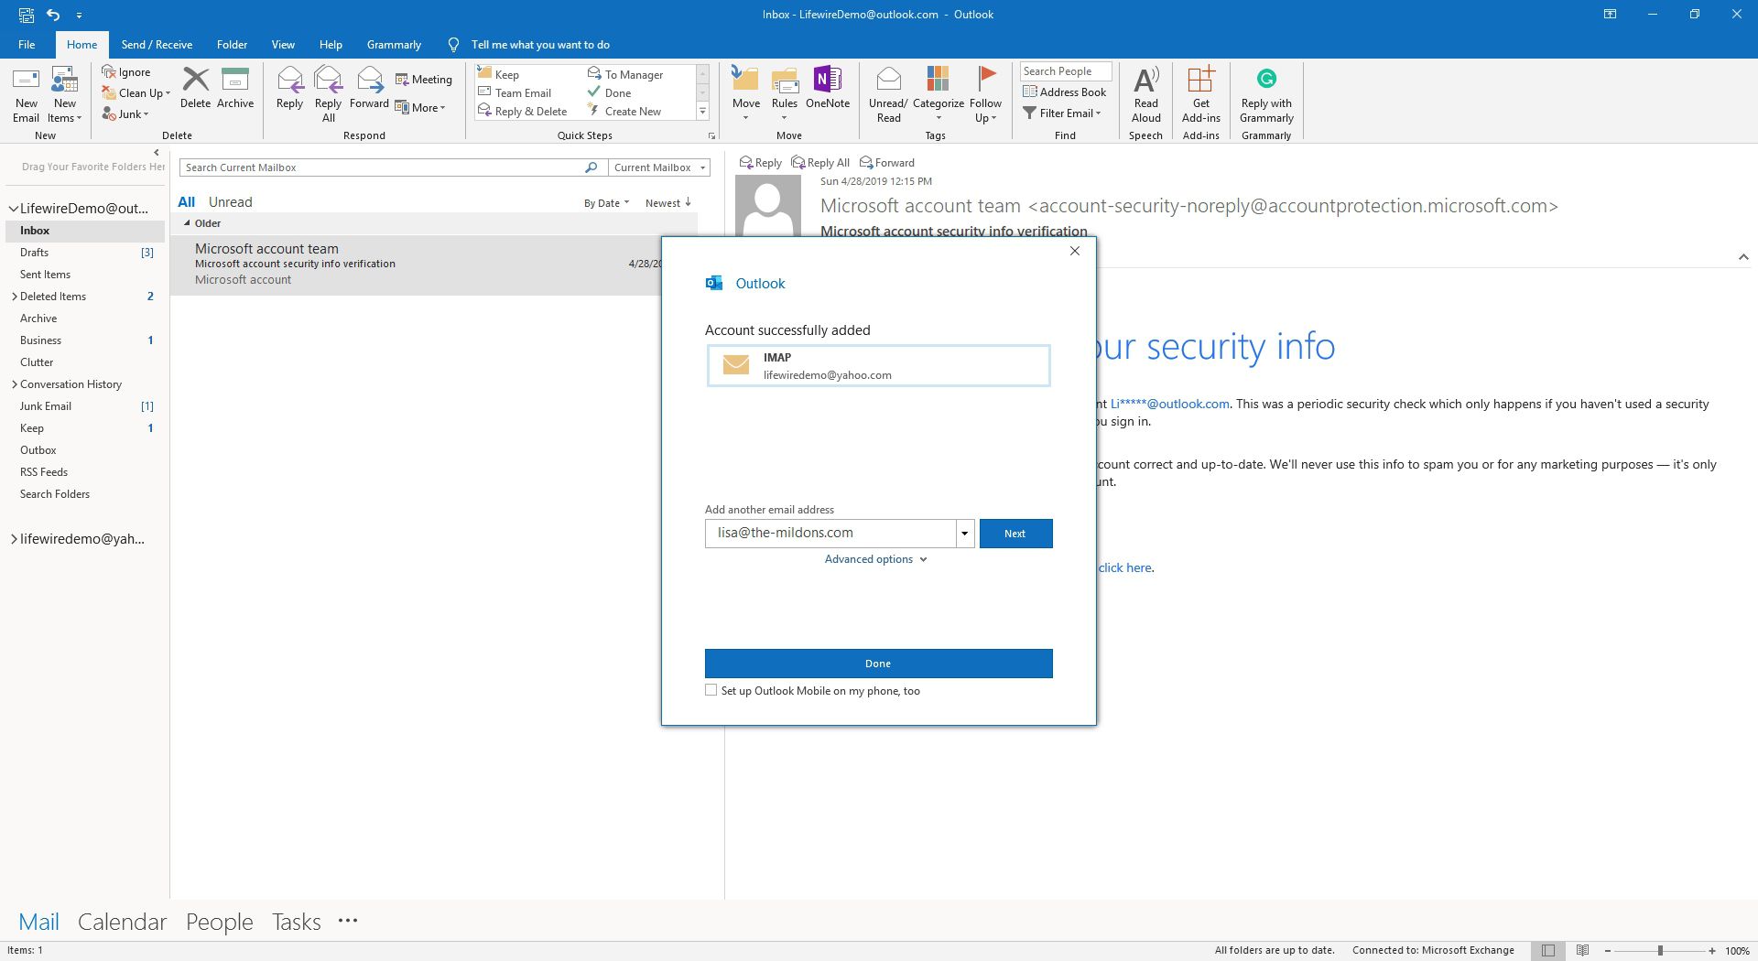
Task: Open the Grammarly tab
Action: pyautogui.click(x=394, y=44)
